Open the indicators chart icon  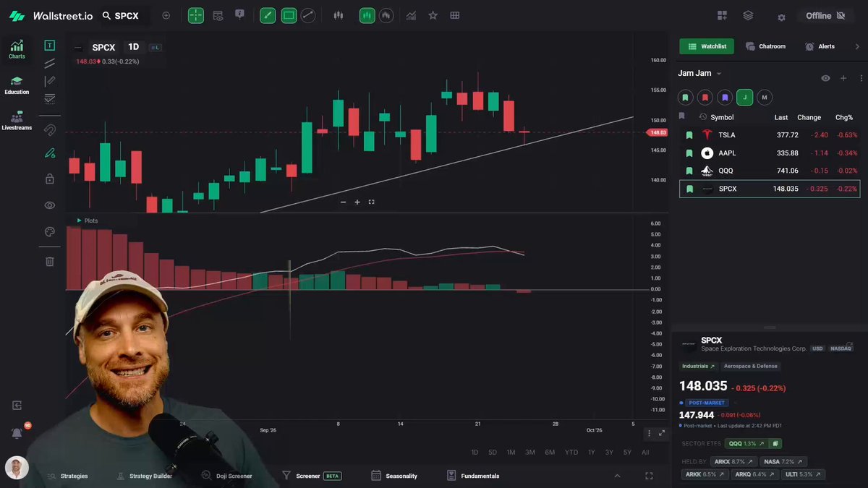(411, 15)
